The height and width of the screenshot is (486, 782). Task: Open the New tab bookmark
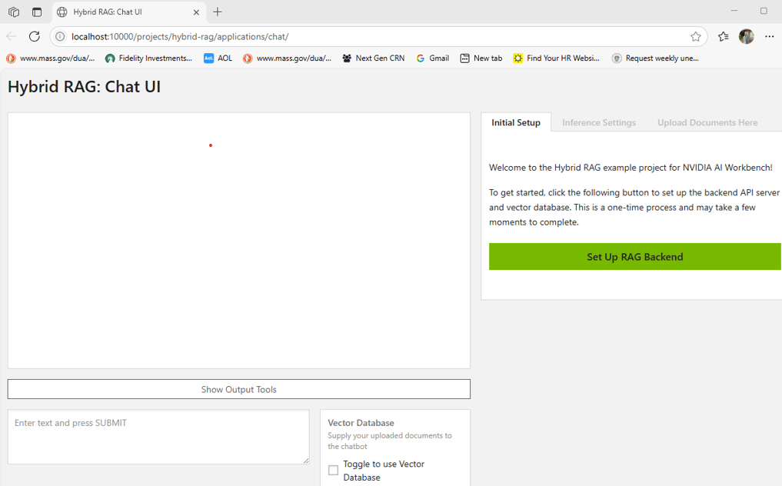(481, 58)
